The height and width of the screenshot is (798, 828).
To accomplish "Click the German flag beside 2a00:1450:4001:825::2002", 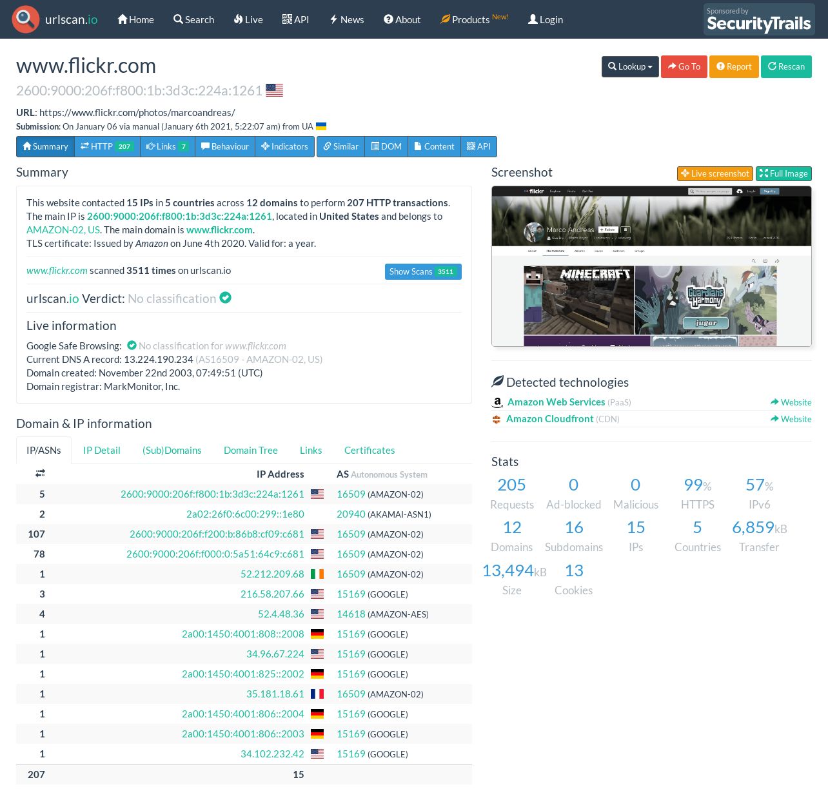I will (x=317, y=674).
